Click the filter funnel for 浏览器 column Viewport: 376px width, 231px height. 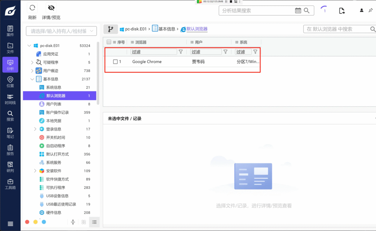181,52
